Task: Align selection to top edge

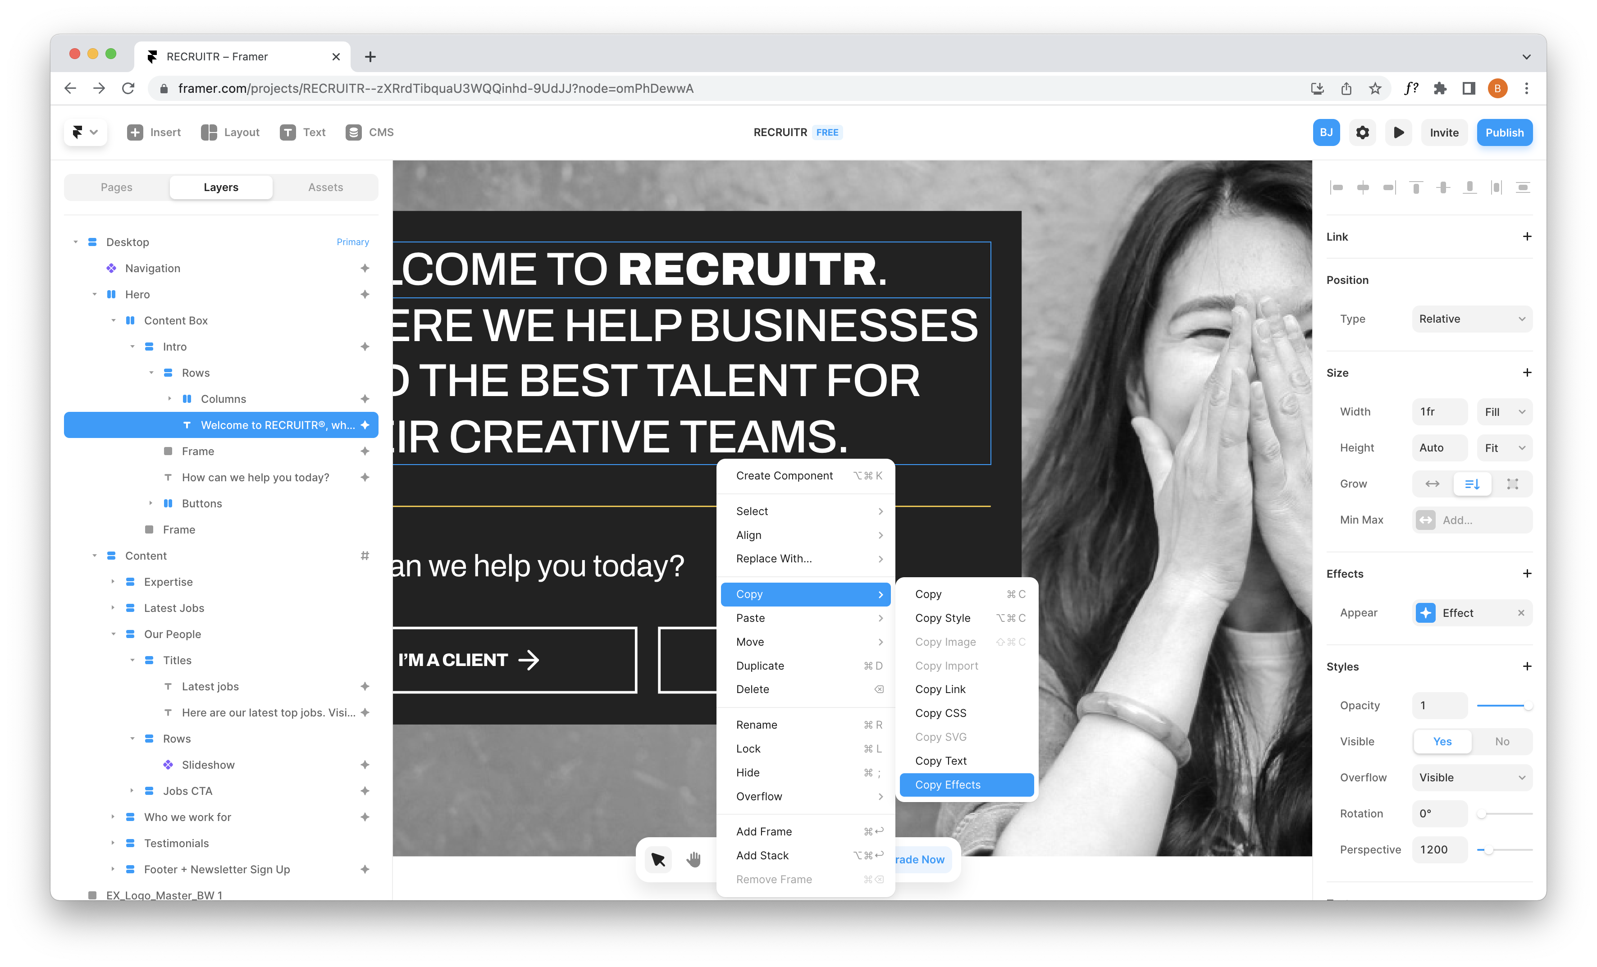Action: (x=1416, y=187)
